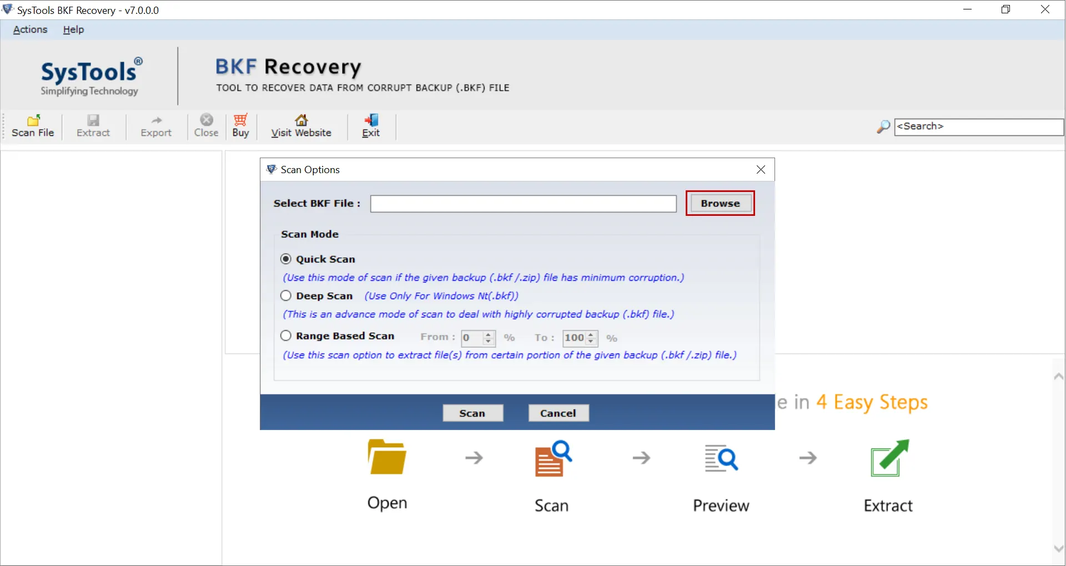Click the Range Based Scan description text
The image size is (1066, 566).
tap(510, 355)
